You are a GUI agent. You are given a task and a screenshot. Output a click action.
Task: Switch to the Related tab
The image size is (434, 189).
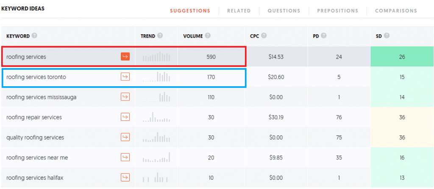pos(239,11)
